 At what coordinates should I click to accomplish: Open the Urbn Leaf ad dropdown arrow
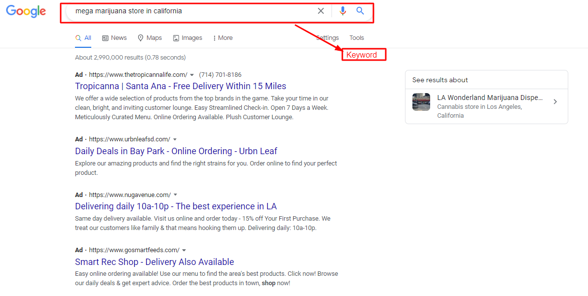175,139
